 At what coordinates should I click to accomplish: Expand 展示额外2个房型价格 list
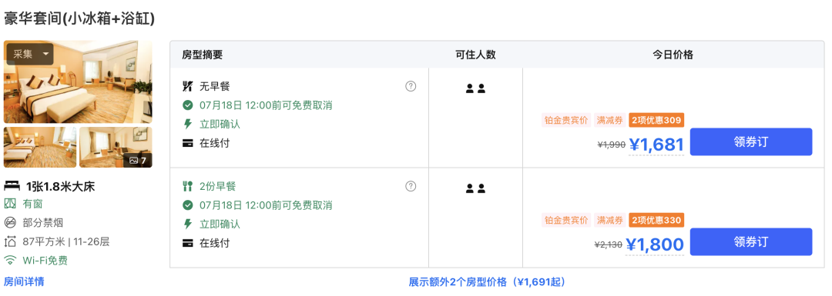(x=487, y=281)
